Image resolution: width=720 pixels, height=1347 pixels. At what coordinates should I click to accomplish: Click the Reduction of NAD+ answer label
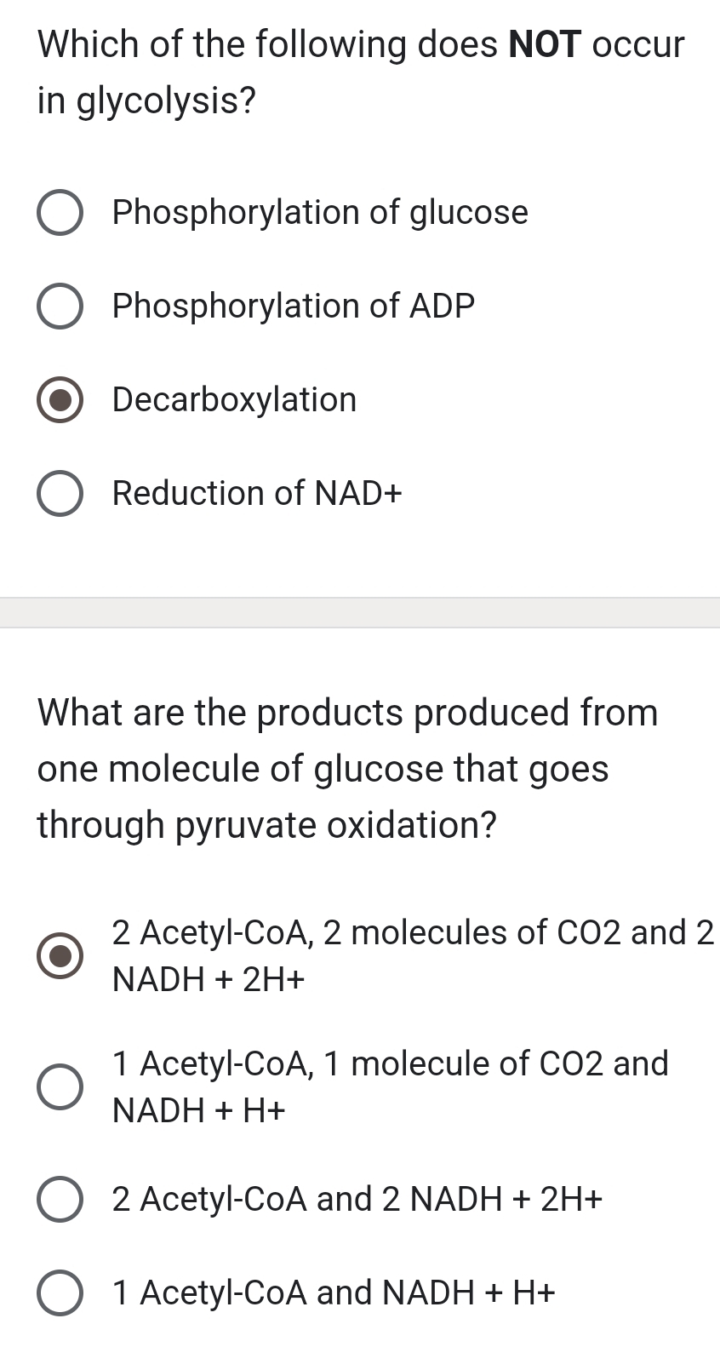click(257, 493)
